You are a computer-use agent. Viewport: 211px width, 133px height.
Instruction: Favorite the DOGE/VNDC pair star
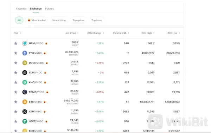(15, 63)
